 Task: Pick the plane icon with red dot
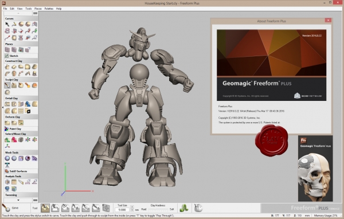click(x=21, y=50)
